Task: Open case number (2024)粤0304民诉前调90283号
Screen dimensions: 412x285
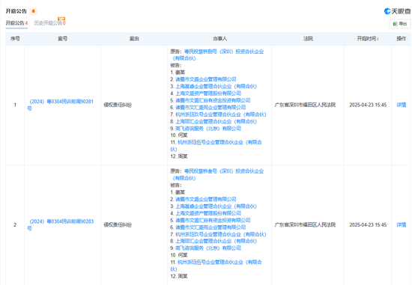Action: pyautogui.click(x=61, y=225)
